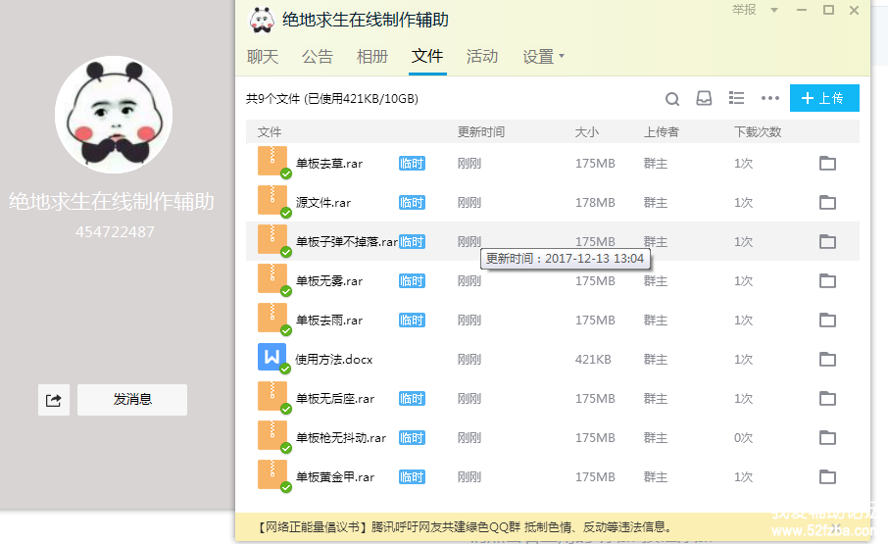
Task: Open folder for 单板无雾.rar
Action: tap(827, 280)
